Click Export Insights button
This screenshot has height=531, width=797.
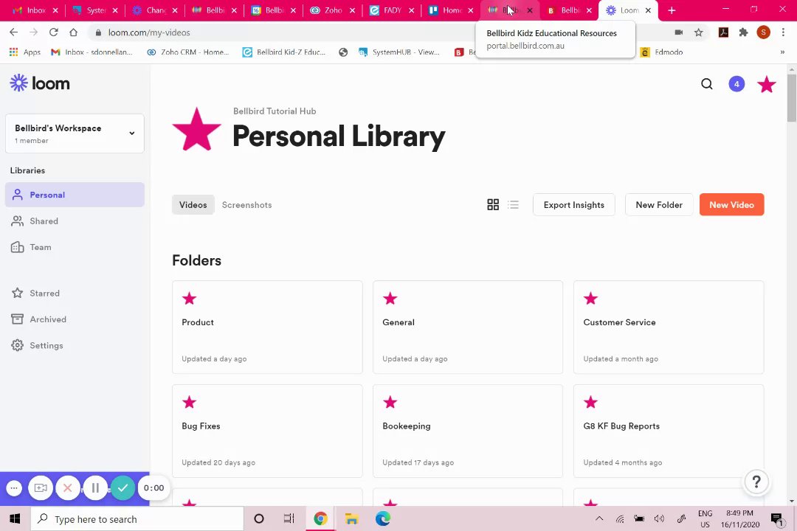click(574, 205)
